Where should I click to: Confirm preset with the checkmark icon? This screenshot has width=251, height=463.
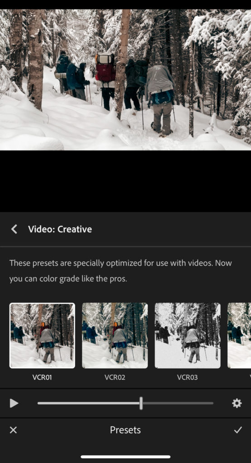coord(238,430)
